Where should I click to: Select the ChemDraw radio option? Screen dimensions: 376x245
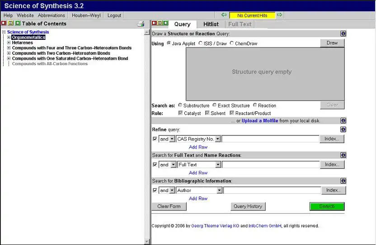[x=232, y=43]
